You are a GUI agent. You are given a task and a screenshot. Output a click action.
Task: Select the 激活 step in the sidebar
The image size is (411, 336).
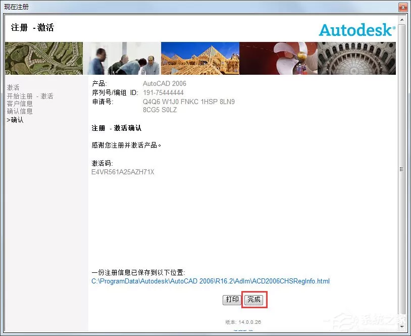coord(13,87)
